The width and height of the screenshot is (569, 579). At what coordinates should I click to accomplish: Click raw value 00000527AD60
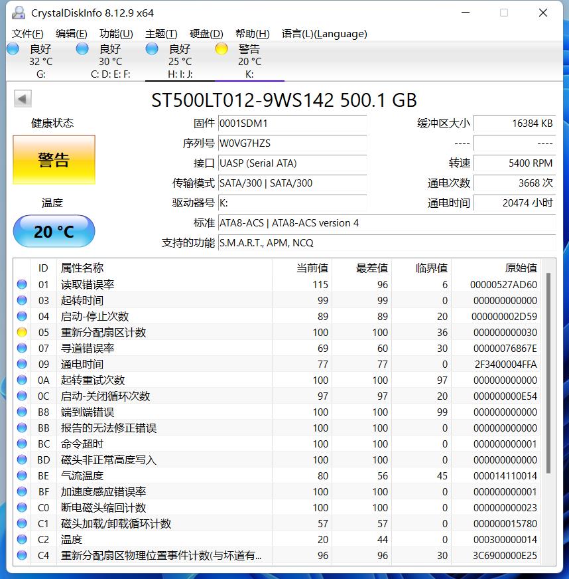503,285
